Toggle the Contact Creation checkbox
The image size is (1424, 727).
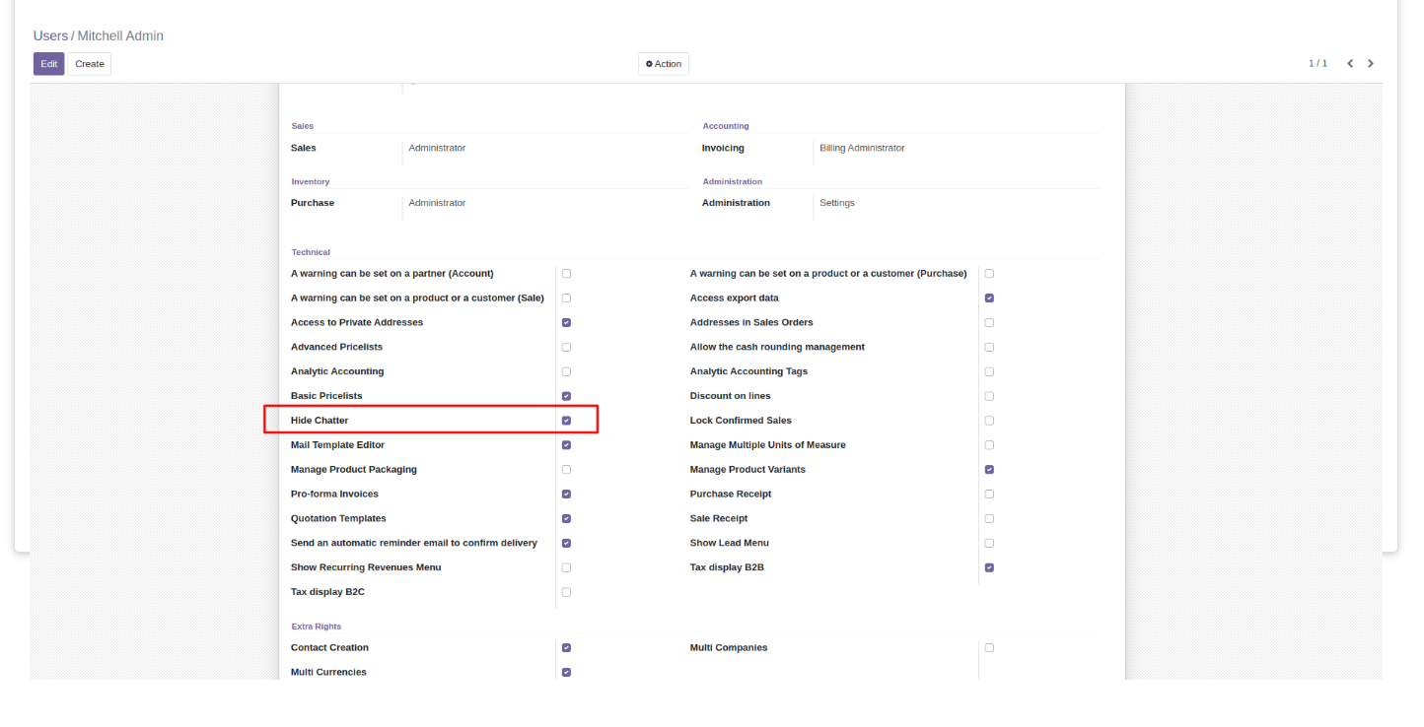tap(566, 648)
